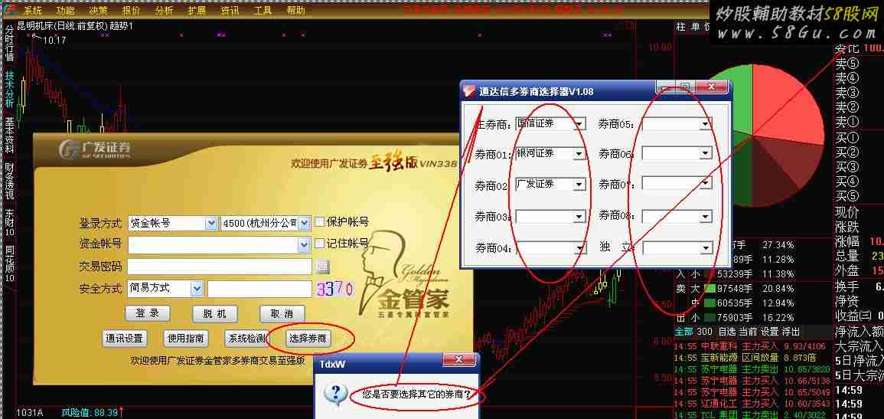The width and height of the screenshot is (884, 419).
Task: Switch to 财务透视 sidebar tab
Action: click(10, 182)
